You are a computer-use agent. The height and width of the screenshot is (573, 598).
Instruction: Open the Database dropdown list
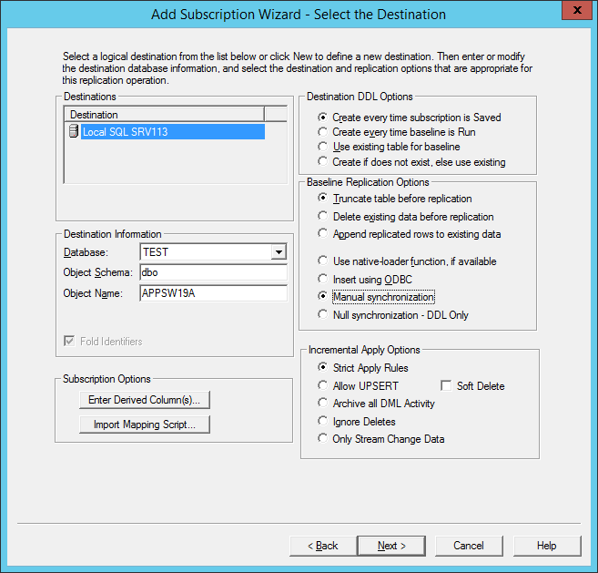click(279, 252)
